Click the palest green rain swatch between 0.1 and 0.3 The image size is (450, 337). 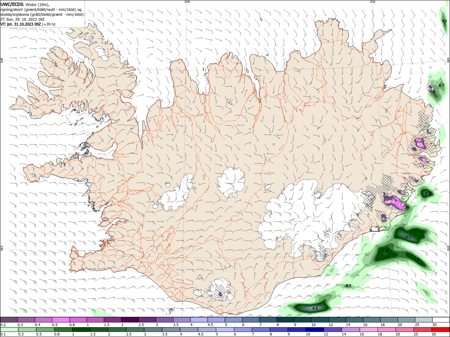pos(9,330)
